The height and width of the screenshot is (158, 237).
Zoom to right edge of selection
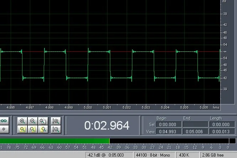(x=43, y=130)
